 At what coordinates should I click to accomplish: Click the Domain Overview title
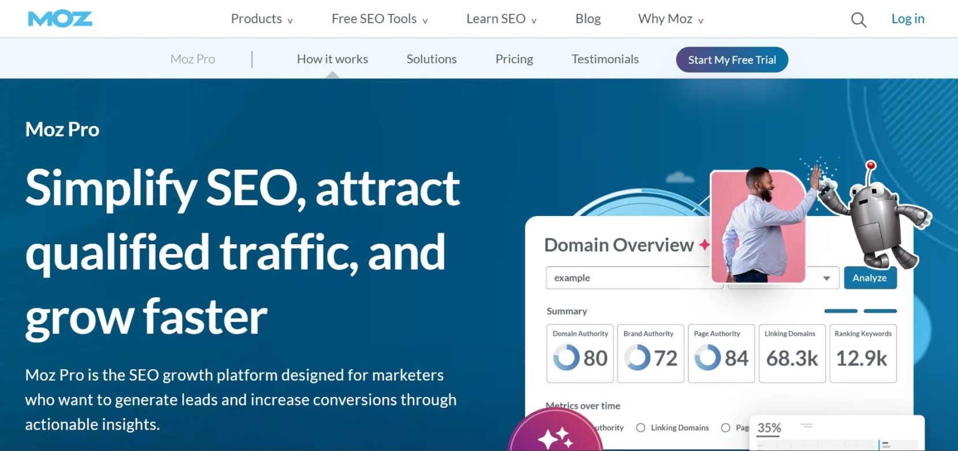tap(619, 245)
